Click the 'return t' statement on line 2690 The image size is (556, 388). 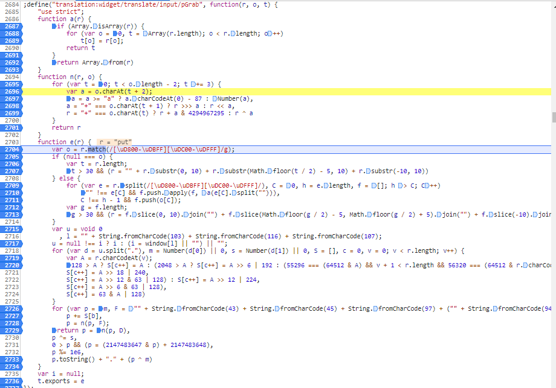pos(80,48)
